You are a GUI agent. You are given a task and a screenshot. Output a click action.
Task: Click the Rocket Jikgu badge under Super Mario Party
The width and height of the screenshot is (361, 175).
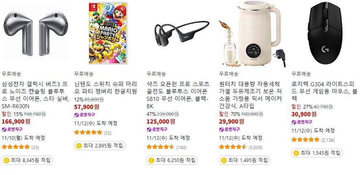85,115
